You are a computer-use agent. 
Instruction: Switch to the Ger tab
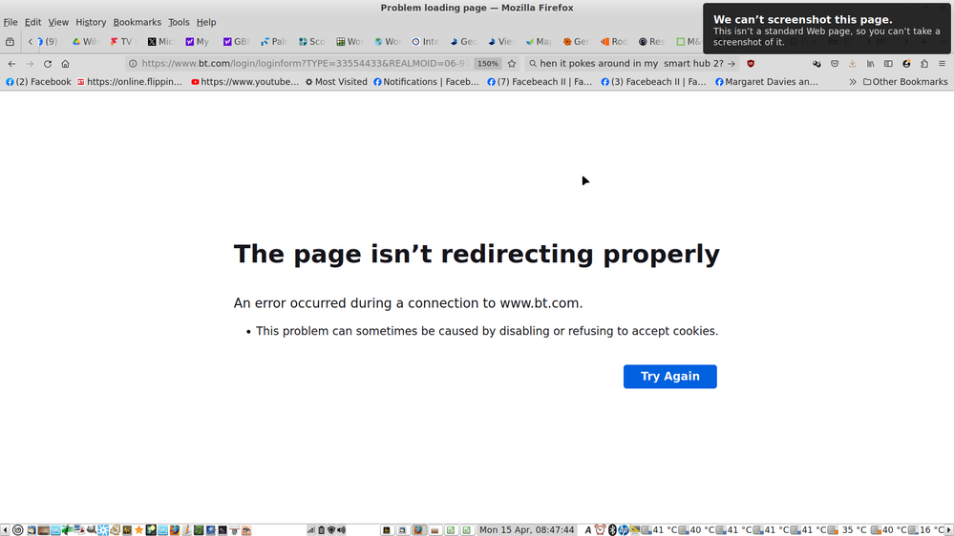(576, 42)
